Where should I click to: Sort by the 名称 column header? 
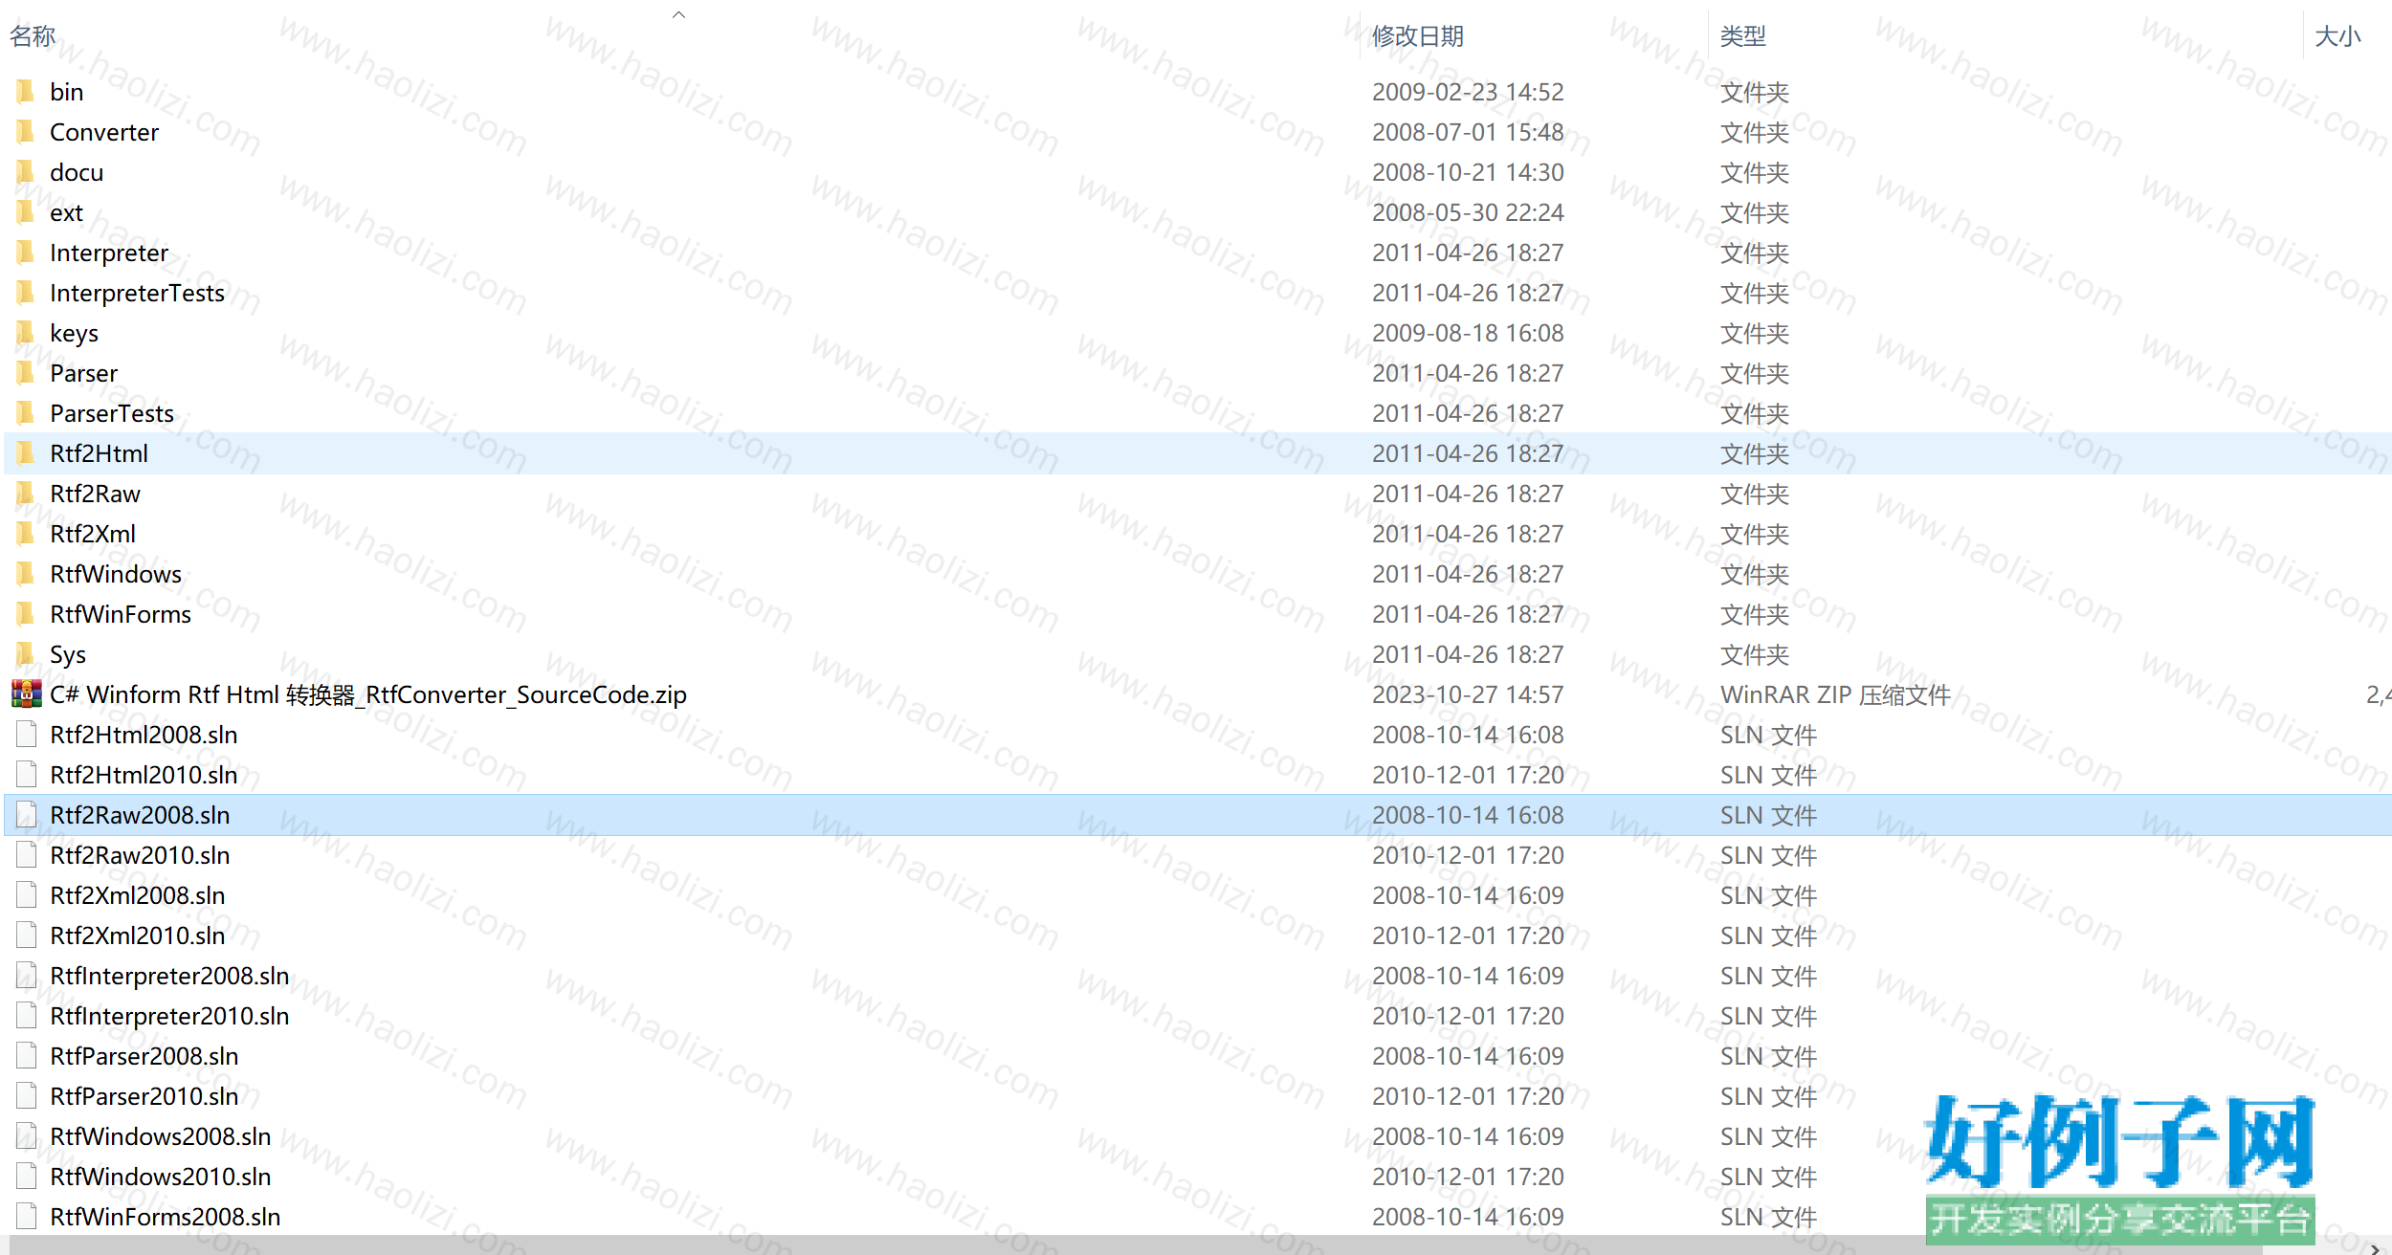click(x=33, y=36)
